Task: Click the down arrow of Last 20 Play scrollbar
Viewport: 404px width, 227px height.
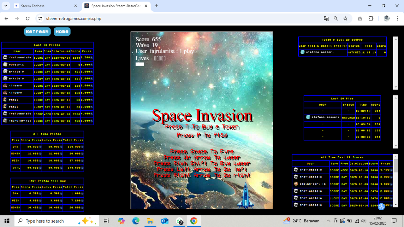Action: pyautogui.click(x=395, y=146)
